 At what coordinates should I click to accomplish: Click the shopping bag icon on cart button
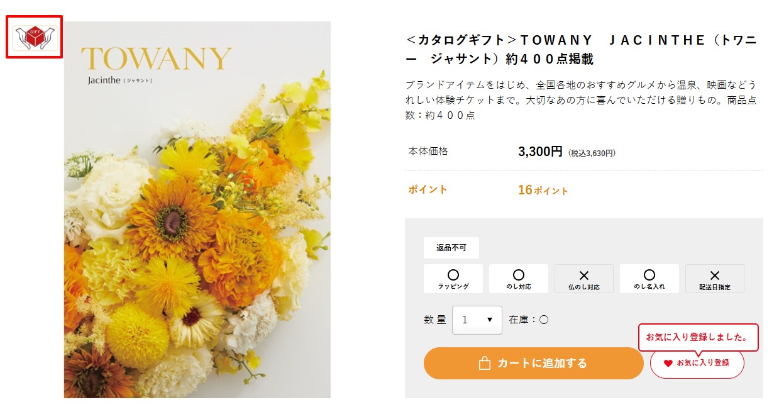(484, 363)
